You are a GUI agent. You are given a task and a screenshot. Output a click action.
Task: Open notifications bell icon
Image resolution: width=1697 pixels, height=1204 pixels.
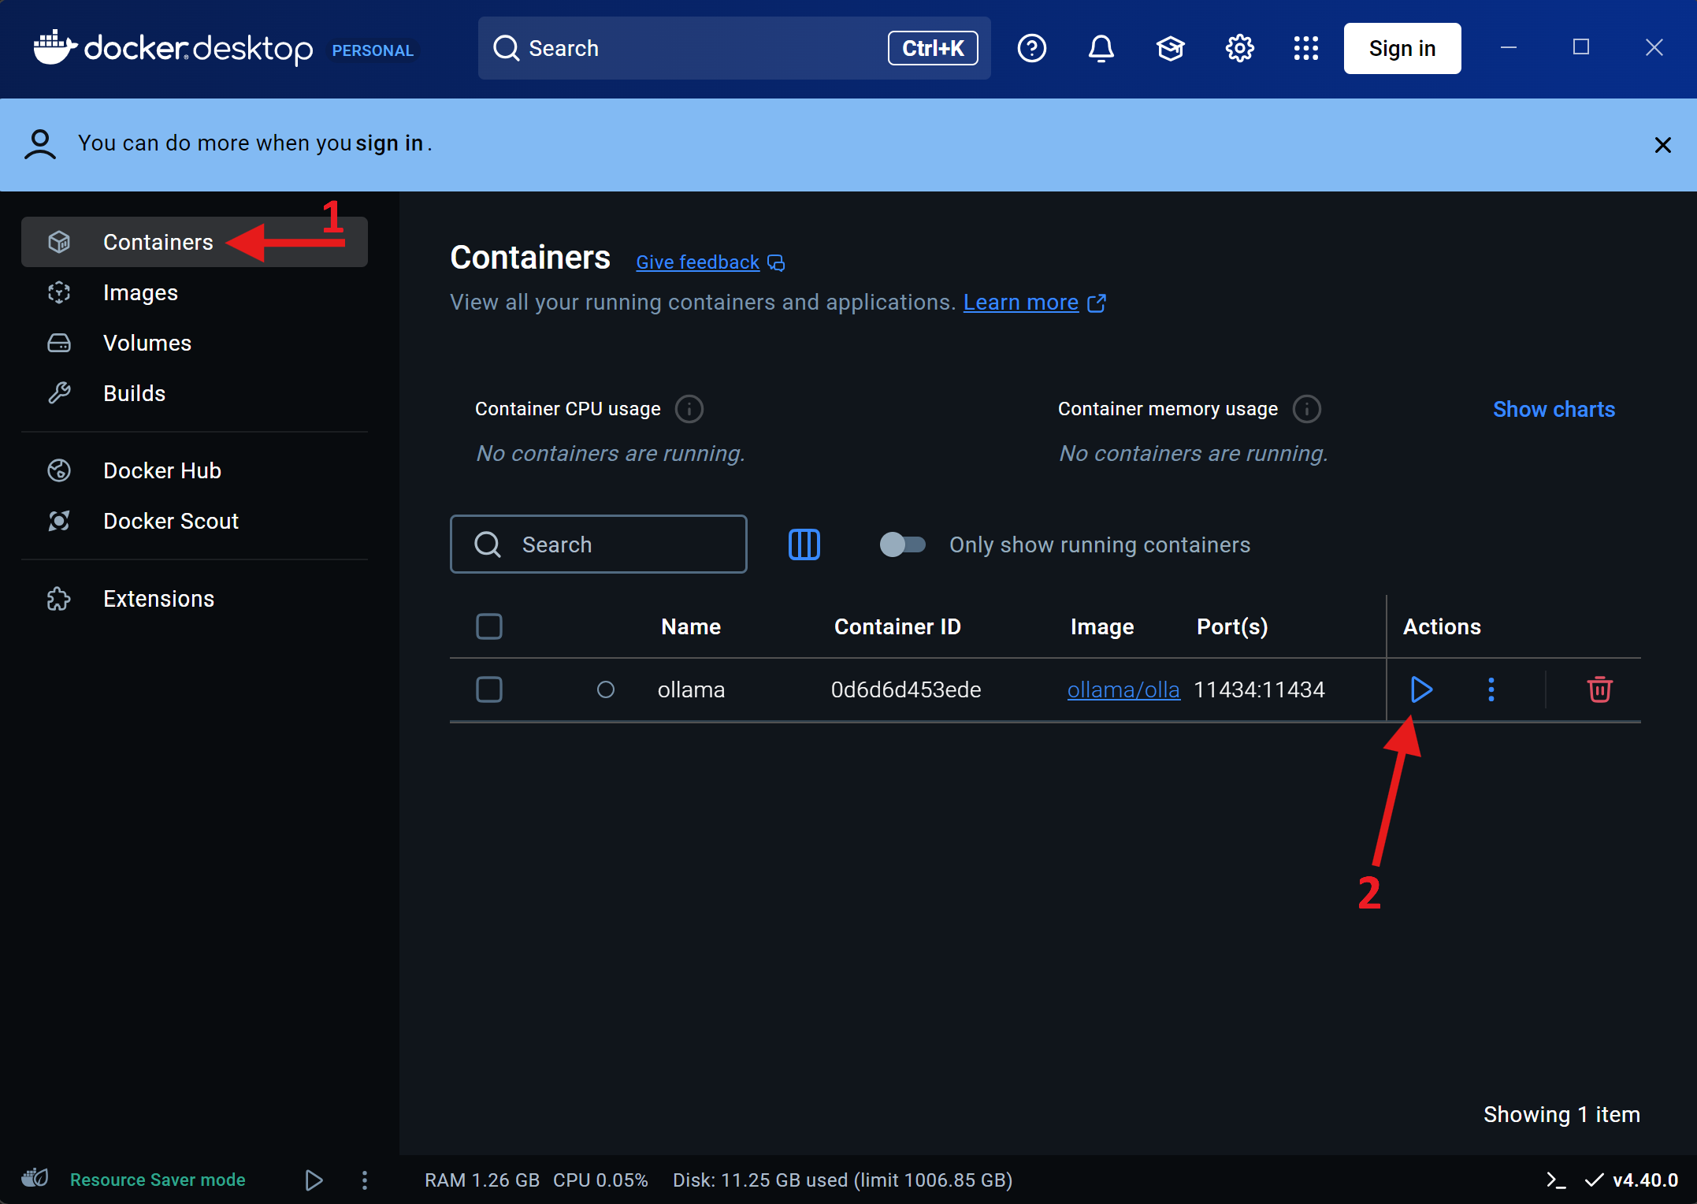pos(1101,49)
